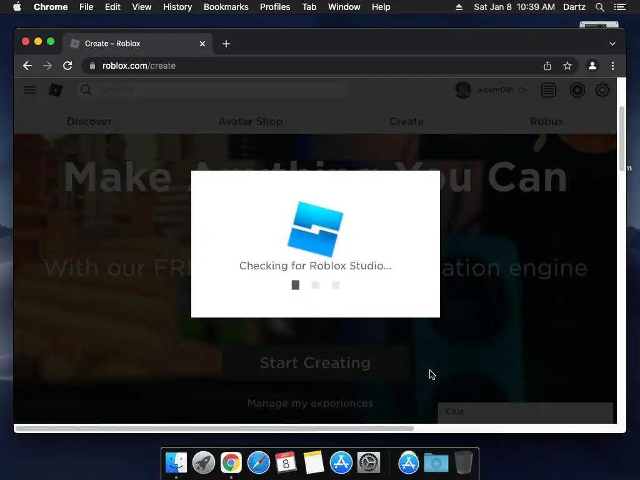640x480 pixels.
Task: Open Roblox notifications list icon
Action: 549,90
